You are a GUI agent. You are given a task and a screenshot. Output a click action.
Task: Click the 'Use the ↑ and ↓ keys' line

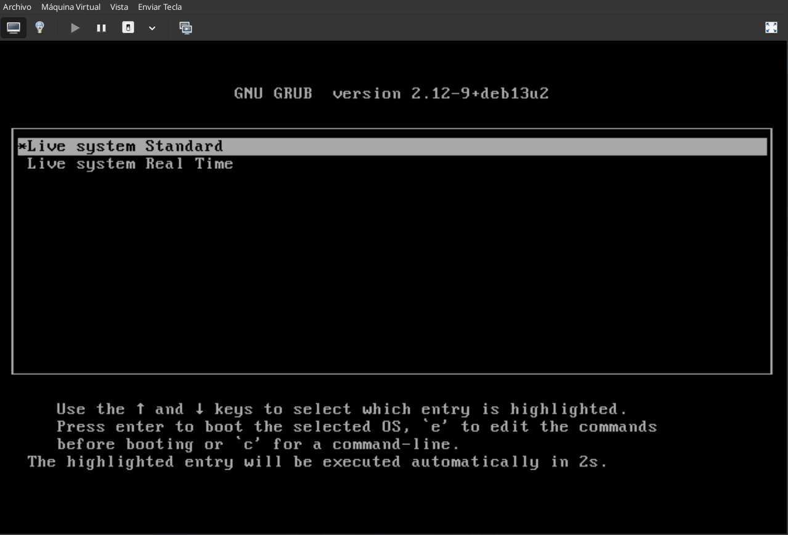[x=342, y=409]
